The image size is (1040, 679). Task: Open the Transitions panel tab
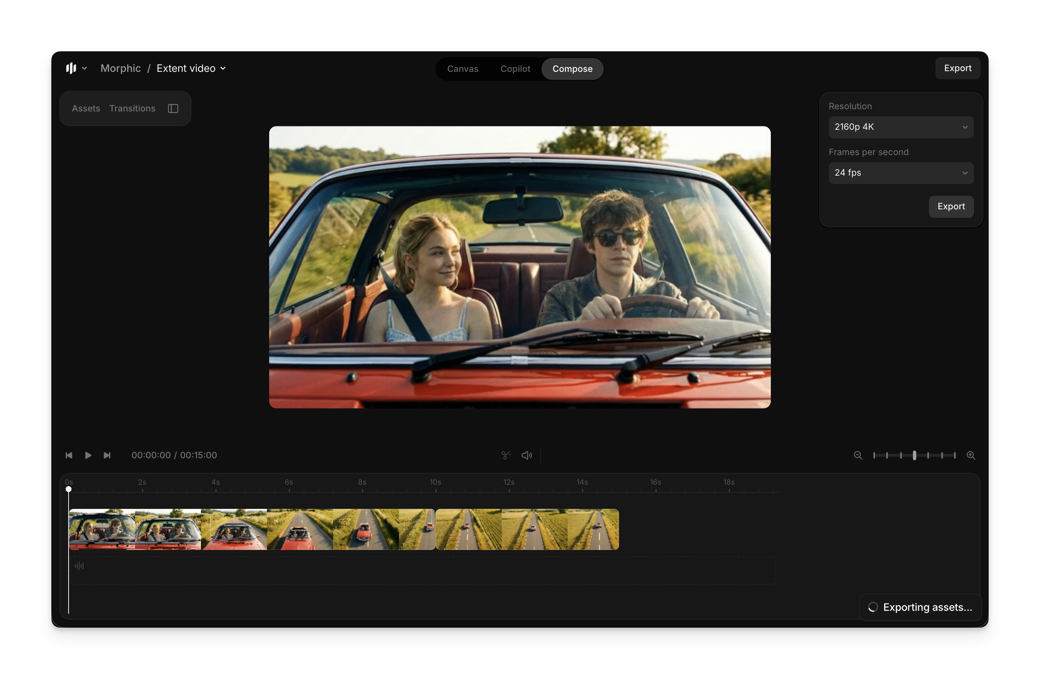pos(132,109)
